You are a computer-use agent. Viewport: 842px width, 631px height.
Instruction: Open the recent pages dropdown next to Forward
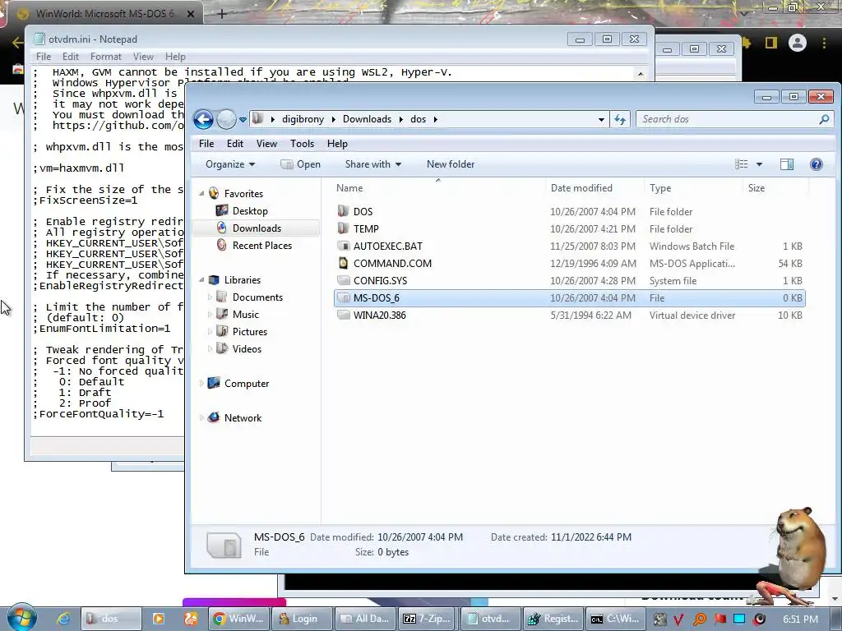pyautogui.click(x=243, y=119)
